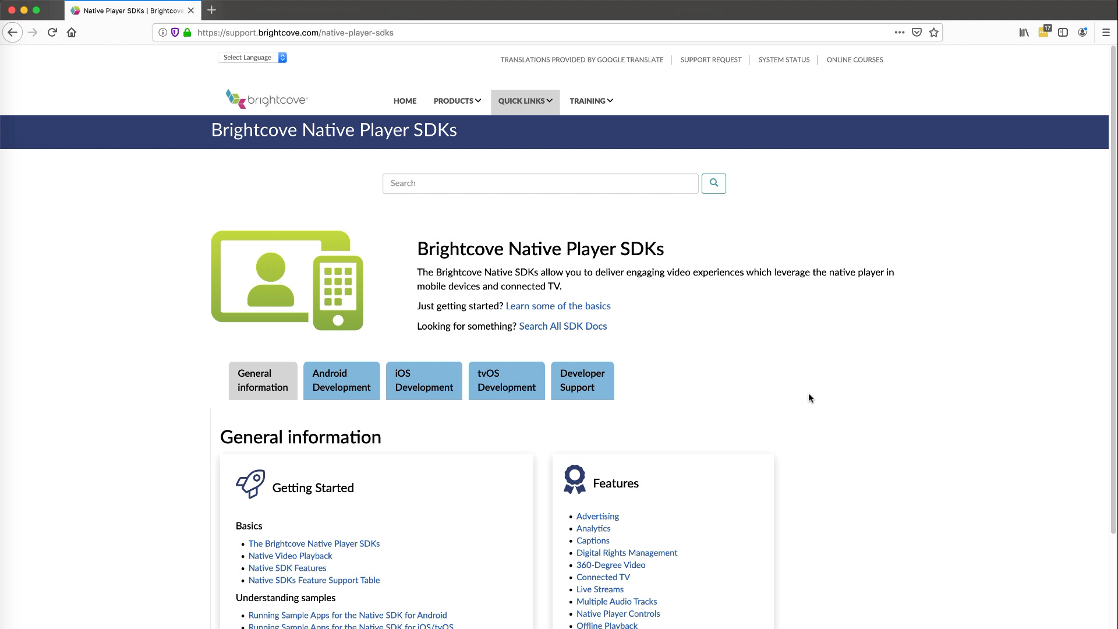
Task: Open the Analytics feature link
Action: point(593,529)
